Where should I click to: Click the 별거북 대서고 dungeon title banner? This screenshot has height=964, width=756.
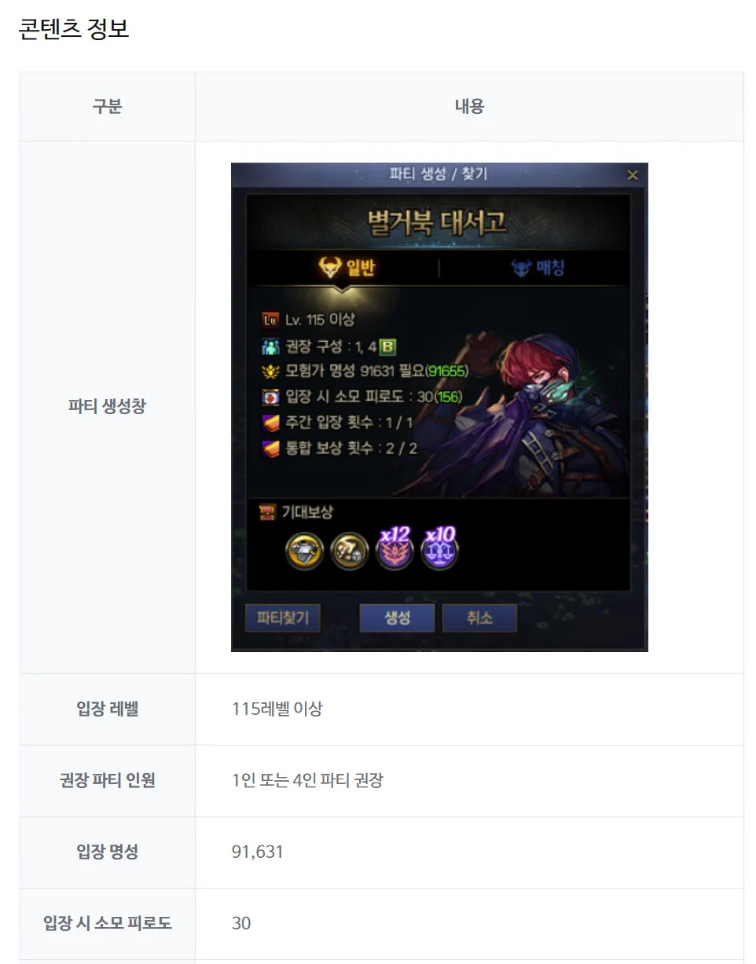click(x=438, y=222)
